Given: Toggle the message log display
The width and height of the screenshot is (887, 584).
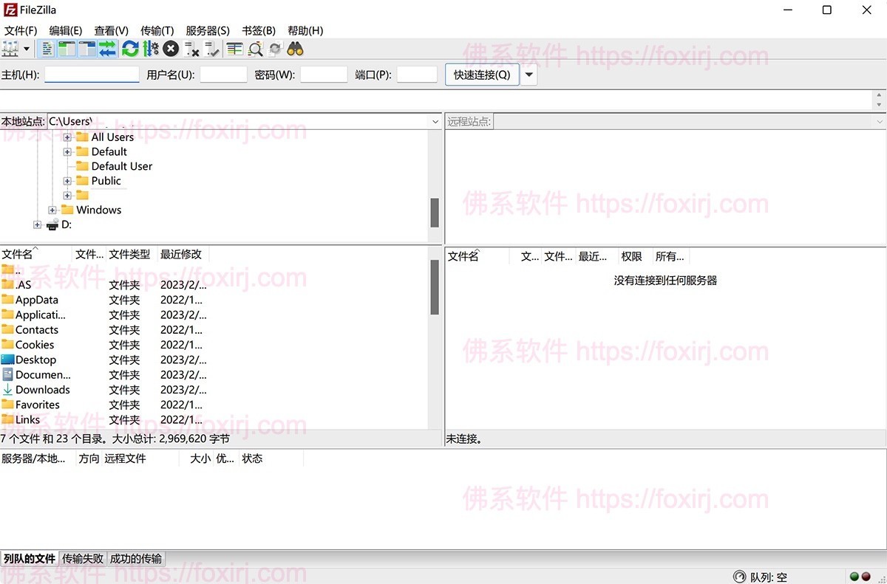Looking at the screenshot, I should (x=46, y=49).
